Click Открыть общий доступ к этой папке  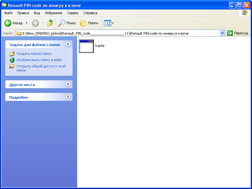41,68
